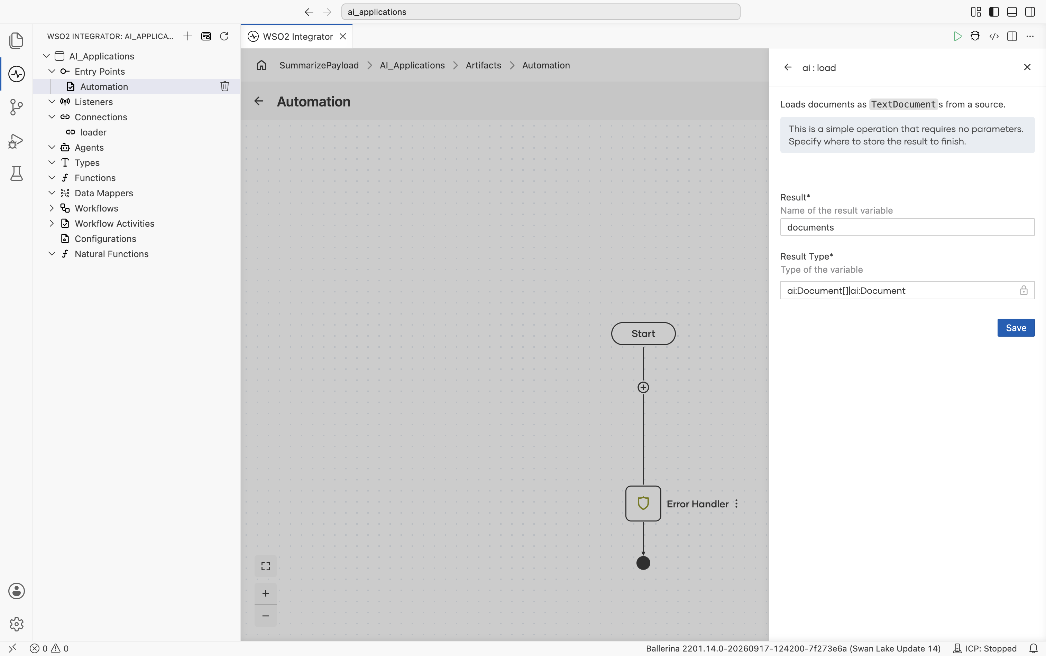The width and height of the screenshot is (1046, 656).
Task: Zoom in on the diagram
Action: pos(265,593)
